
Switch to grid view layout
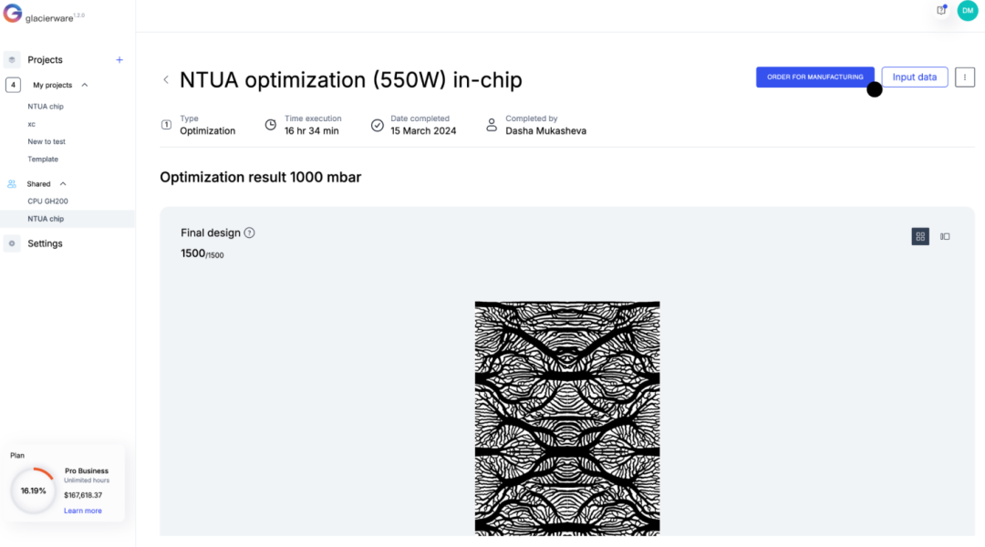920,237
